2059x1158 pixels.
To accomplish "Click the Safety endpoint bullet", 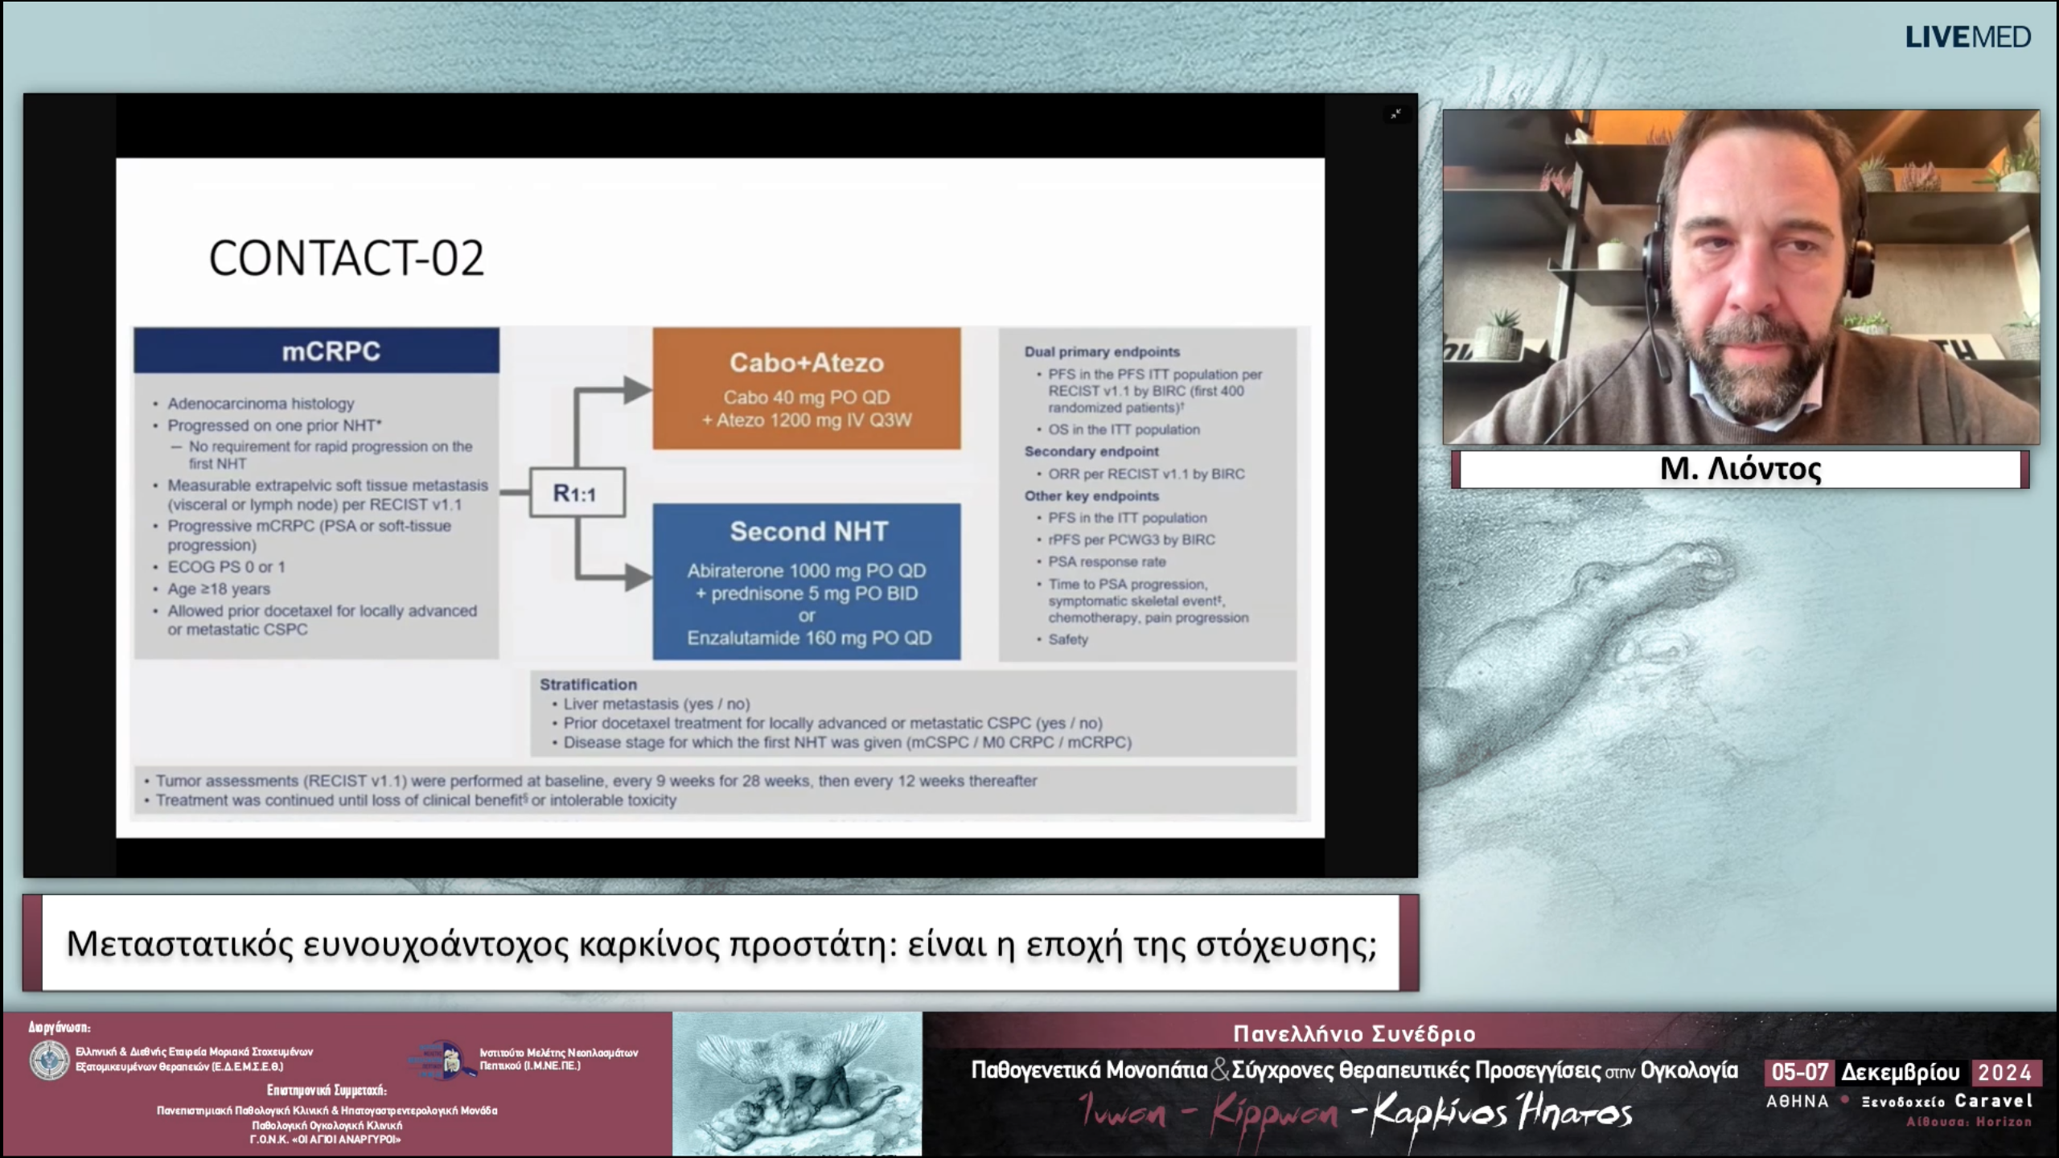I will point(1068,639).
